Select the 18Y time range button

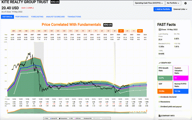(26, 31)
